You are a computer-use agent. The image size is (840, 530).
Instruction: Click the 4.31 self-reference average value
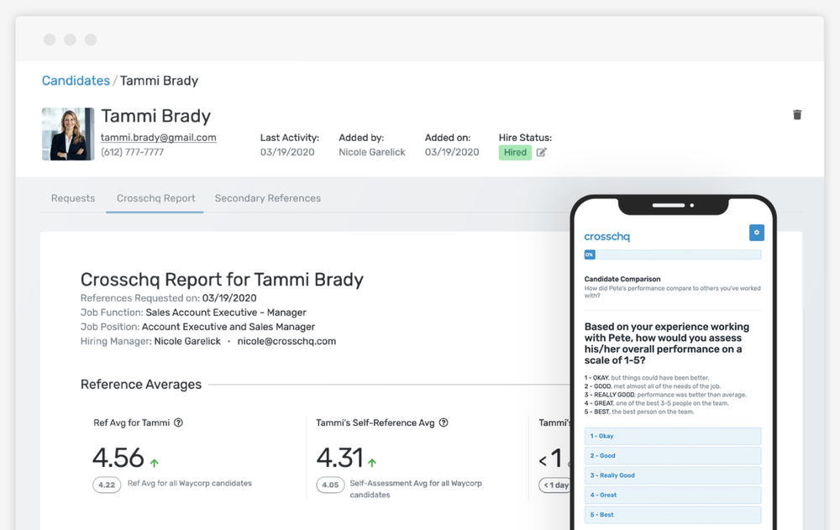click(340, 459)
